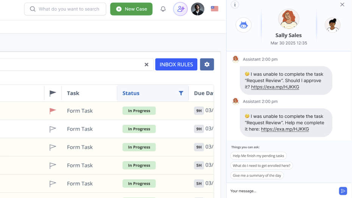Click the flag column header icon
Image resolution: width=352 pixels, height=198 pixels.
pos(53,93)
